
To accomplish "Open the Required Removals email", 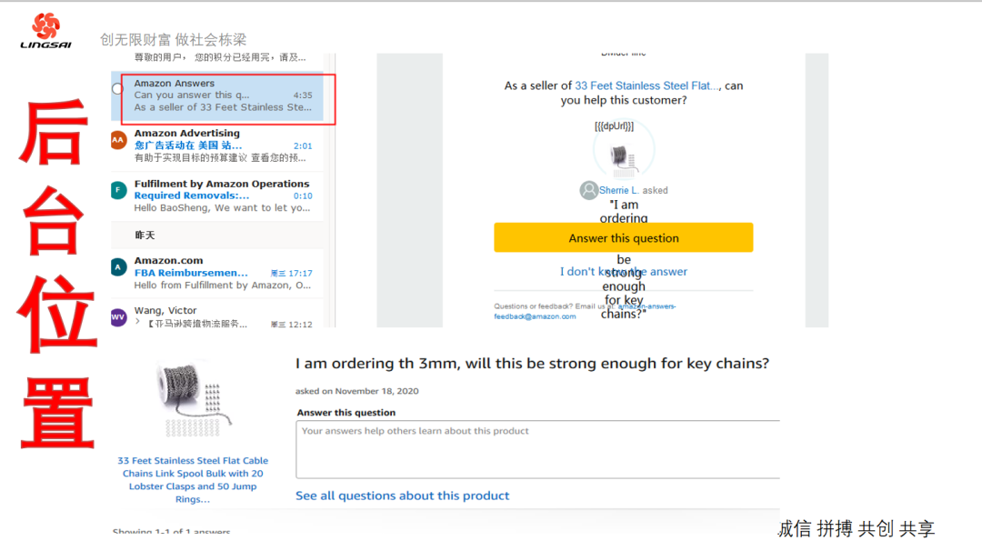I will [209, 195].
